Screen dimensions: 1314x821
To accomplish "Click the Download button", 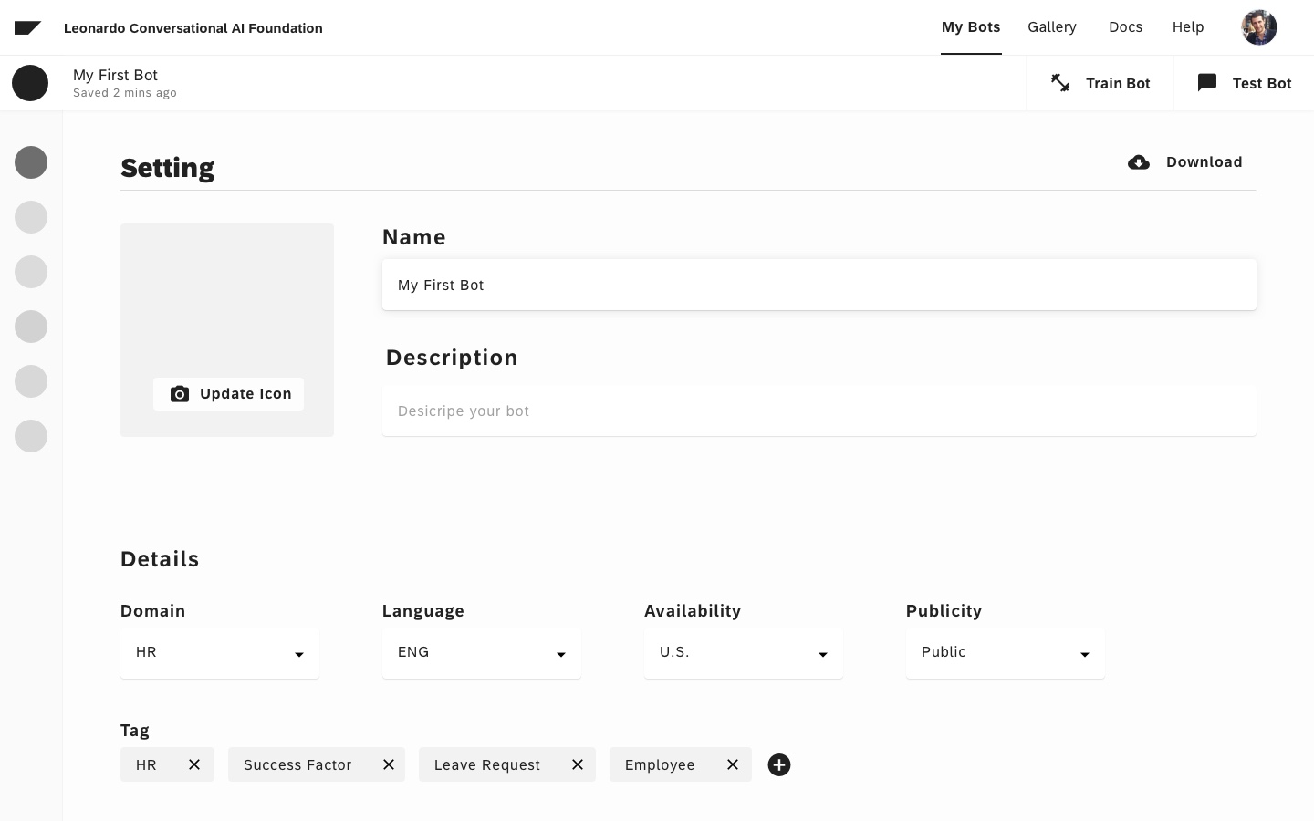I will (x=1185, y=162).
